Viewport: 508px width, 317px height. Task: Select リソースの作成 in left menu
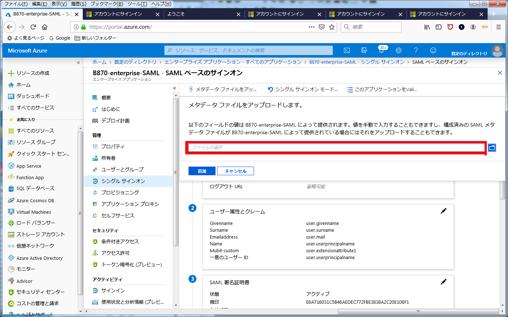[x=33, y=73]
